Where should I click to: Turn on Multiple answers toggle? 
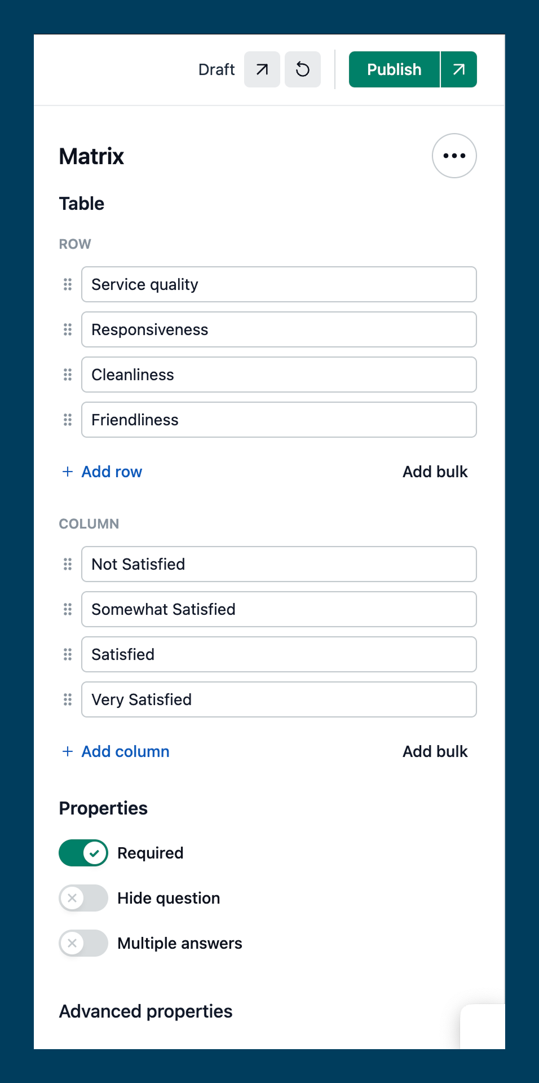point(83,943)
